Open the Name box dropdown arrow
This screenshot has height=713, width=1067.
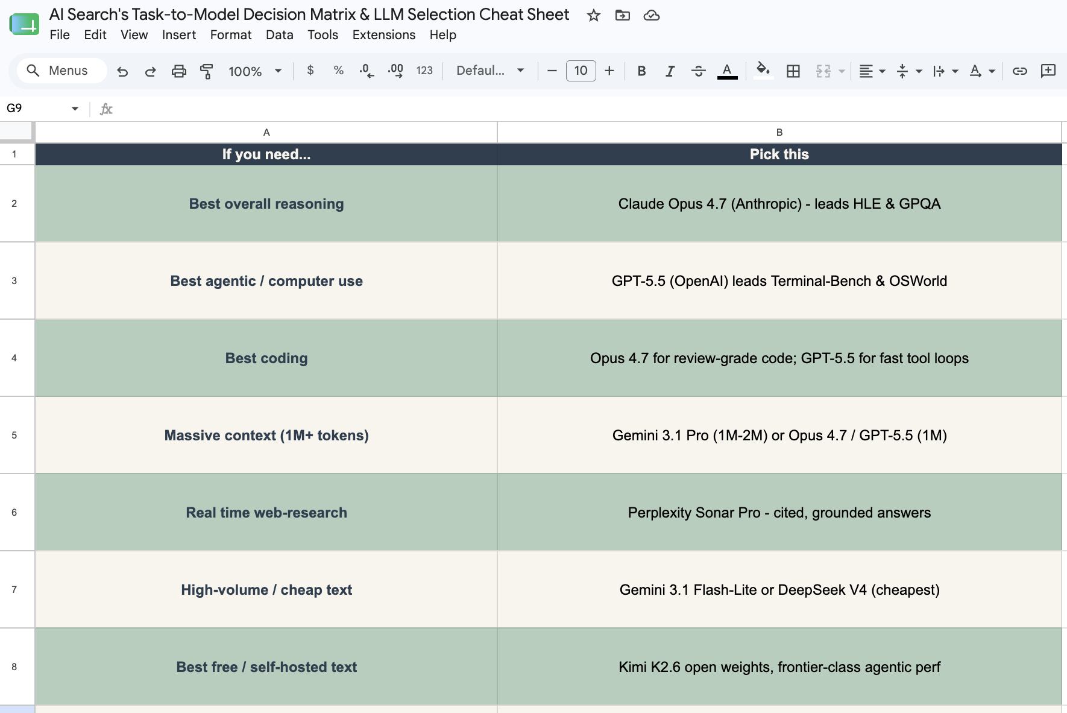(x=75, y=109)
